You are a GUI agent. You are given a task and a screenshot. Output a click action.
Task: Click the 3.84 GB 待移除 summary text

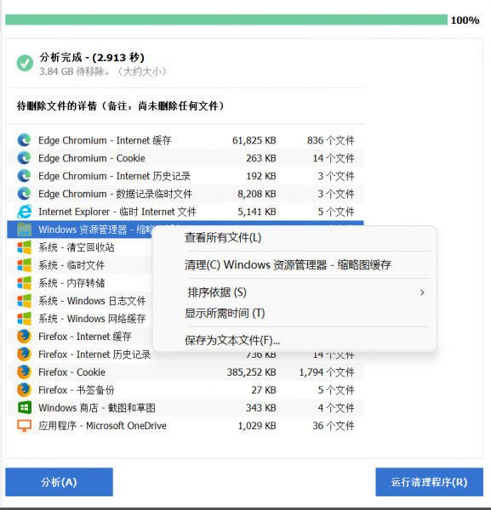click(x=103, y=71)
